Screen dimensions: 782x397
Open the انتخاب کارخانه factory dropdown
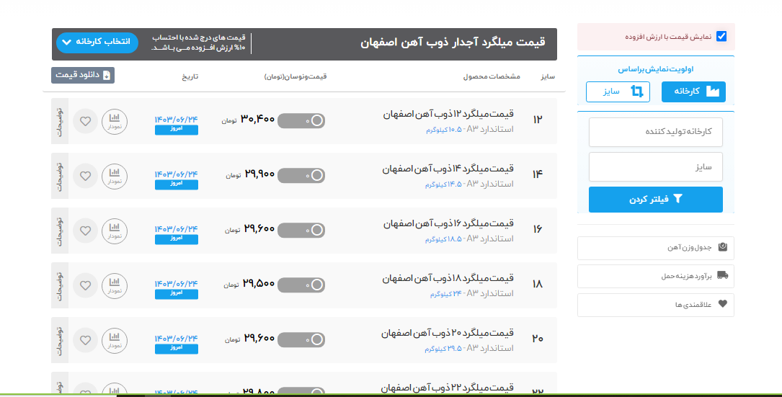pyautogui.click(x=97, y=43)
